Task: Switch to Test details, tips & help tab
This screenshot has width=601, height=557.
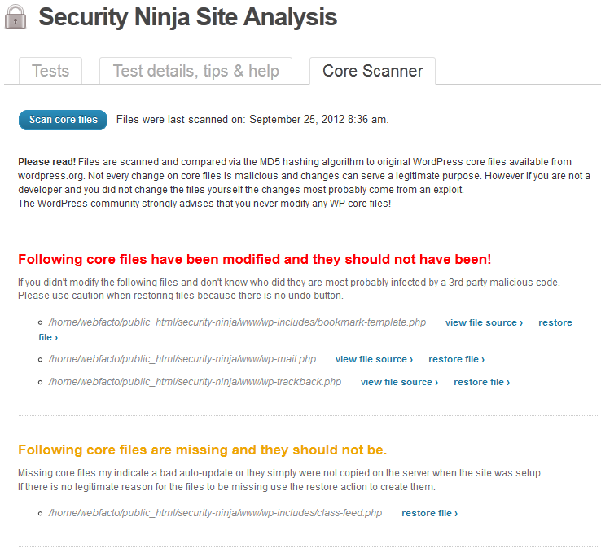Action: coord(196,71)
